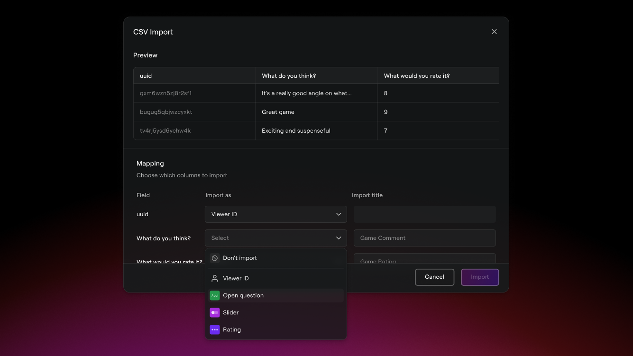633x356 pixels.
Task: Click the rating value 8 cell
Action: click(x=437, y=93)
